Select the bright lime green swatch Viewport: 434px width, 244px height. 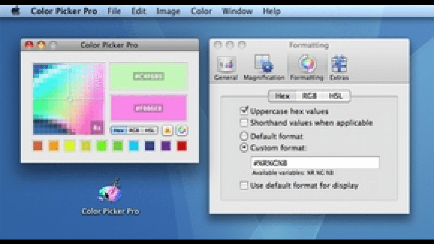point(102,146)
